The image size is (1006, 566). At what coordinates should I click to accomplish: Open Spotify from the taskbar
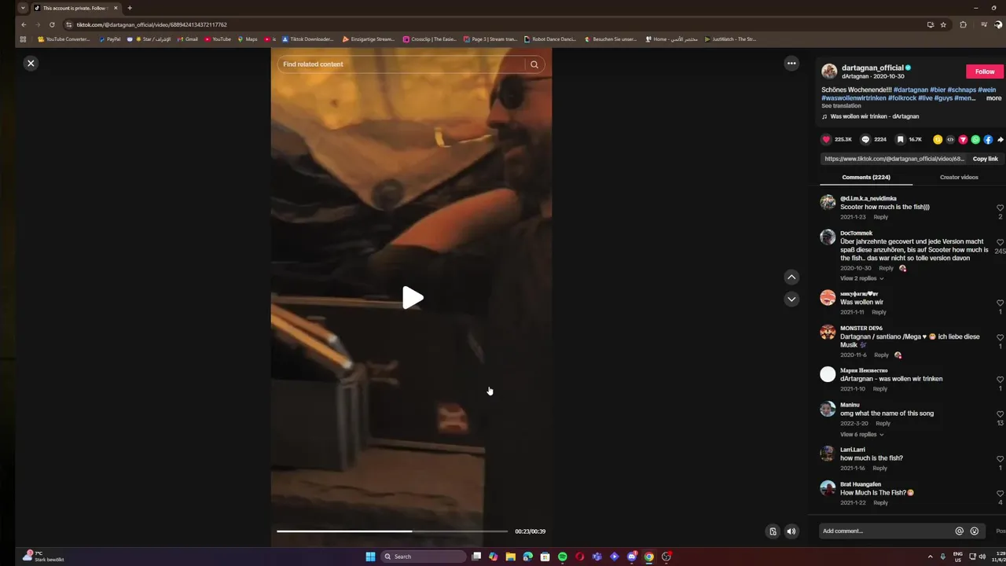click(x=562, y=557)
